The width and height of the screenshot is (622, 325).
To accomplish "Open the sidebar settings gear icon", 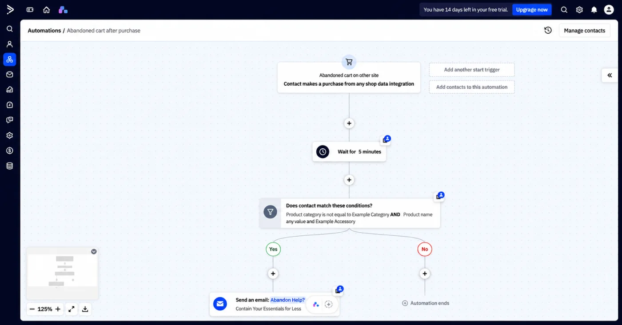I will point(10,135).
